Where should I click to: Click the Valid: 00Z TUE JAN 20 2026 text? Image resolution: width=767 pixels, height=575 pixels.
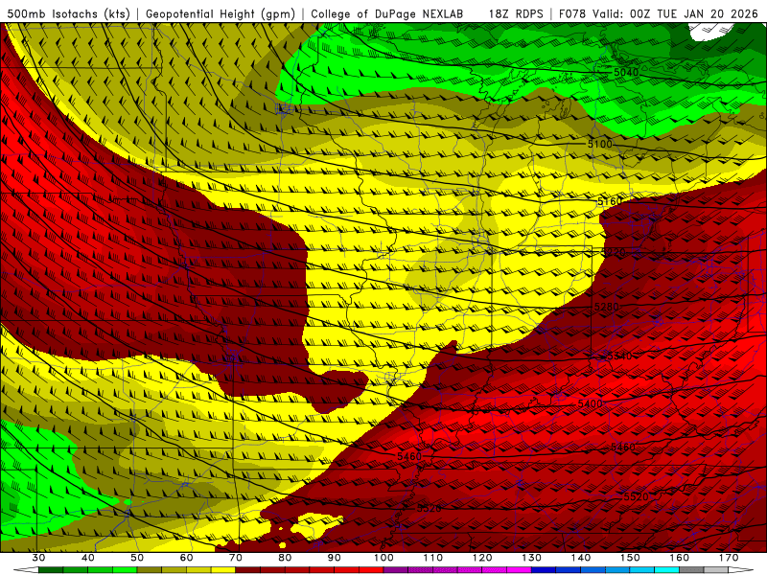click(x=676, y=14)
